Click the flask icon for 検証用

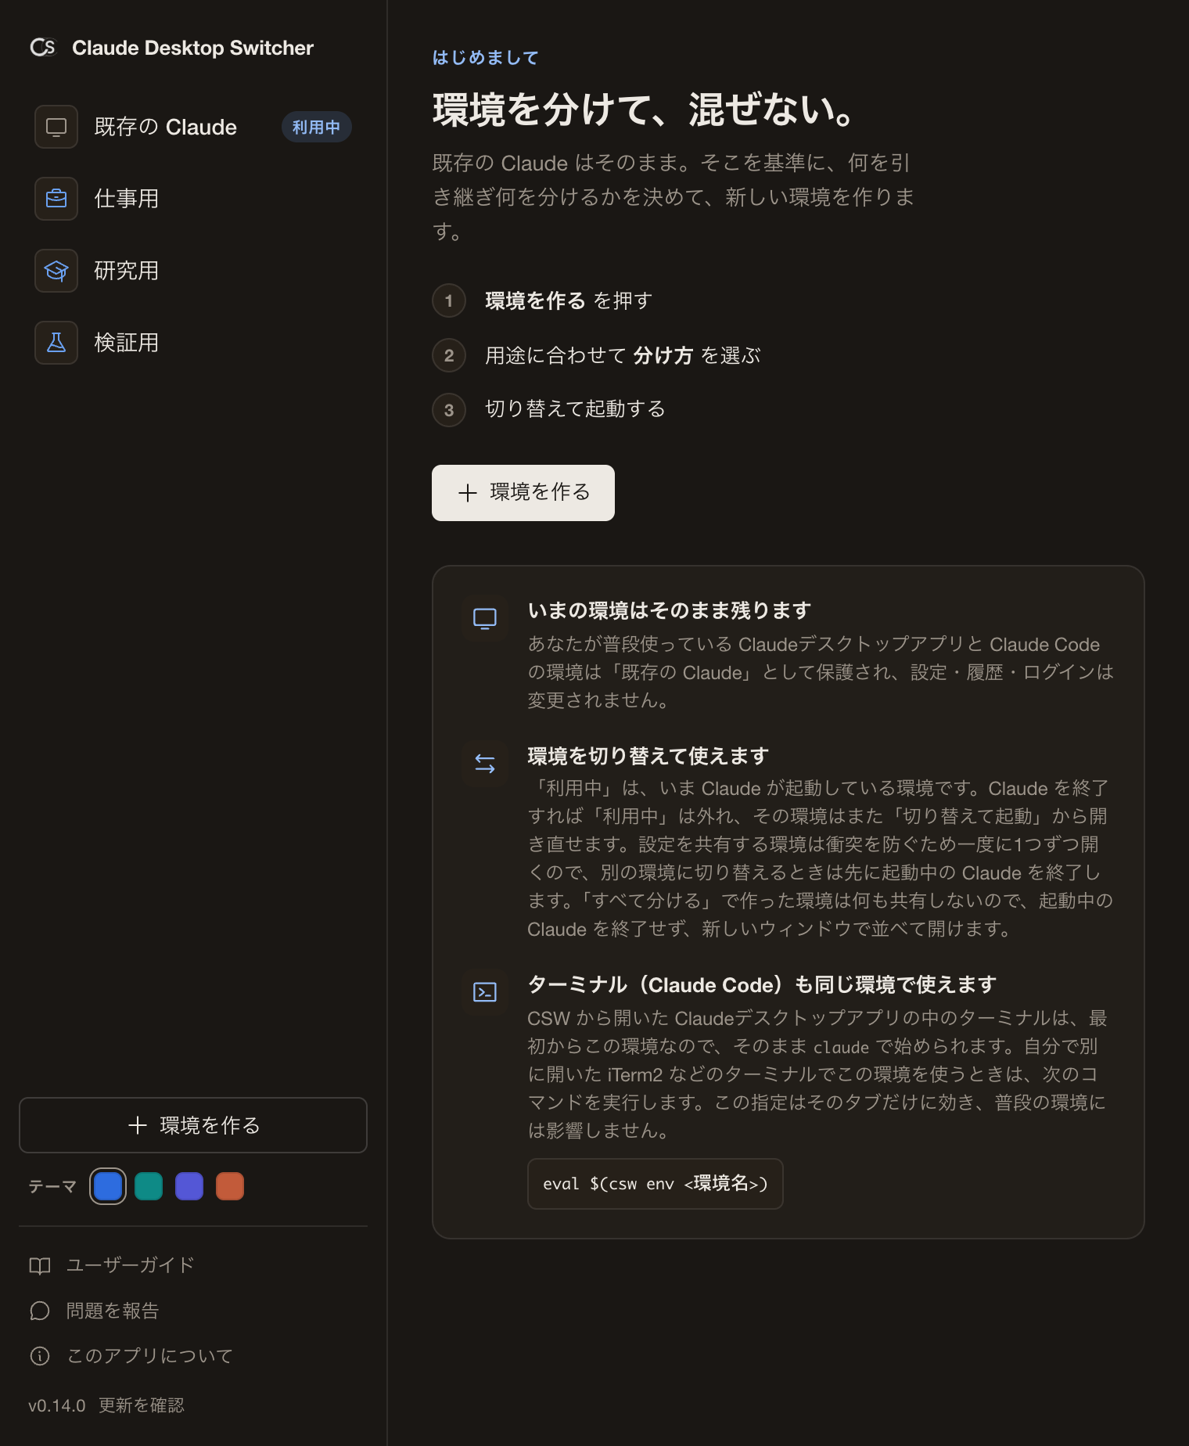click(x=56, y=343)
